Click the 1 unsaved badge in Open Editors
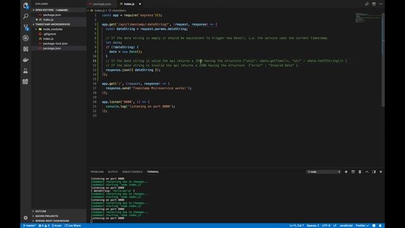Screen dimensions: 405x228 [62, 10]
